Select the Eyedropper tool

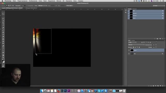pyautogui.click(x=3, y=25)
